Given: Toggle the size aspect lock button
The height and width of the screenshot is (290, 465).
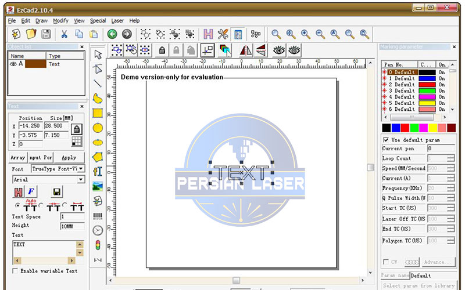Looking at the screenshot, I should click(x=77, y=129).
